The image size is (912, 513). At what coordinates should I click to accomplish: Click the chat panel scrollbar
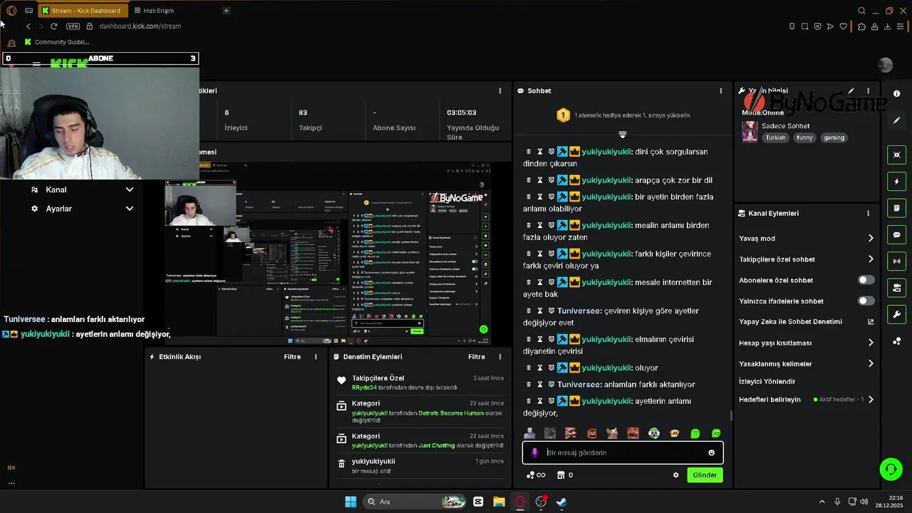tap(730, 415)
